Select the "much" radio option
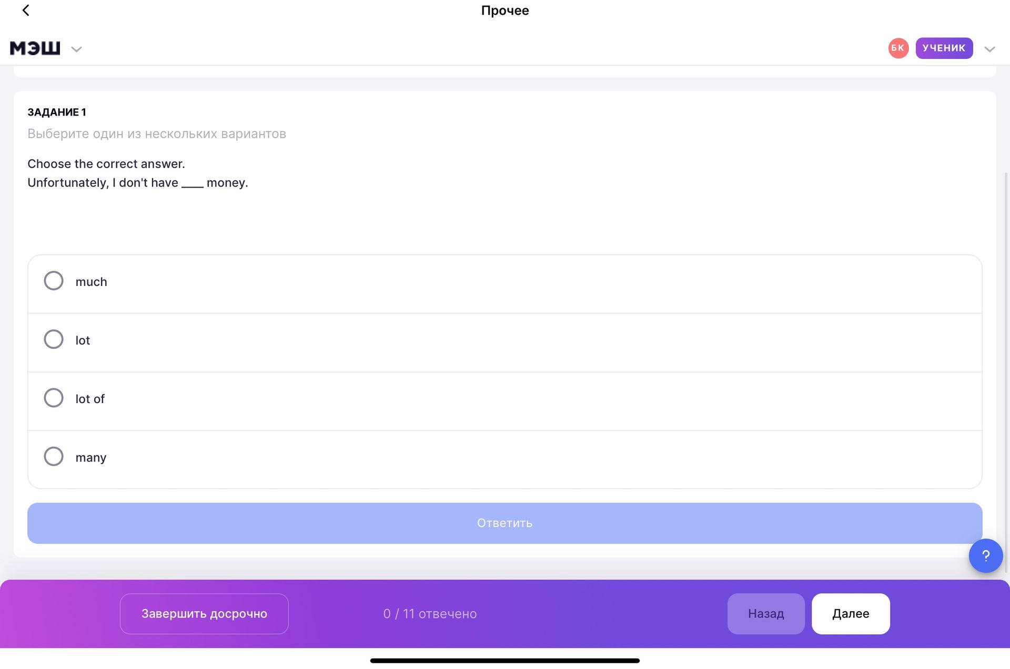1010x669 pixels. (x=54, y=281)
